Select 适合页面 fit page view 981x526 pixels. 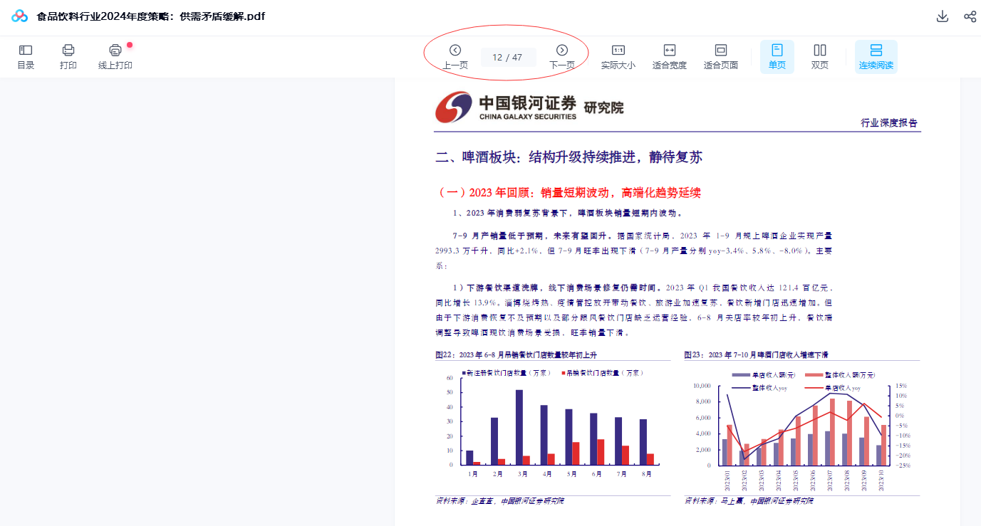720,57
